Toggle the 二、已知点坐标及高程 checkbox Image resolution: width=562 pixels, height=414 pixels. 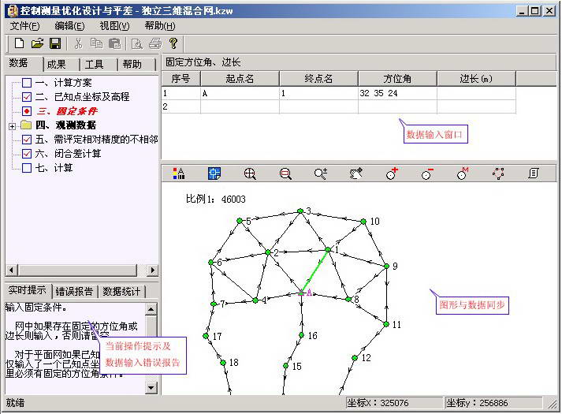[27, 97]
